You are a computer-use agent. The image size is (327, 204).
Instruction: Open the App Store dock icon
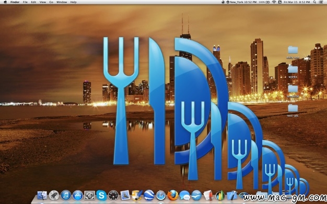pyautogui.click(x=78, y=196)
